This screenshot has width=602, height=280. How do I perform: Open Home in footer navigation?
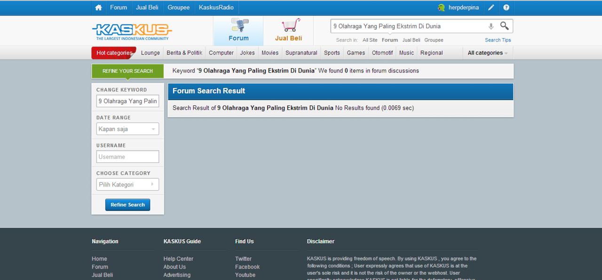coord(99,259)
